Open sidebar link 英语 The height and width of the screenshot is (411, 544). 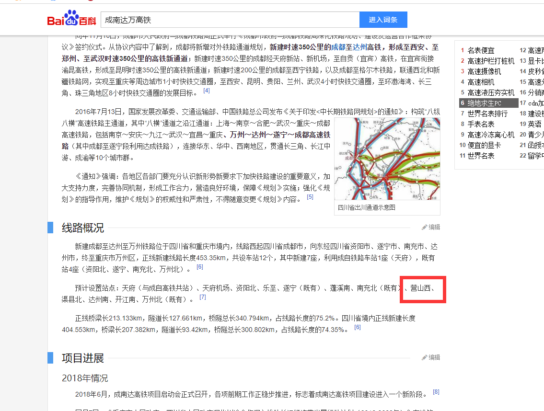534,124
